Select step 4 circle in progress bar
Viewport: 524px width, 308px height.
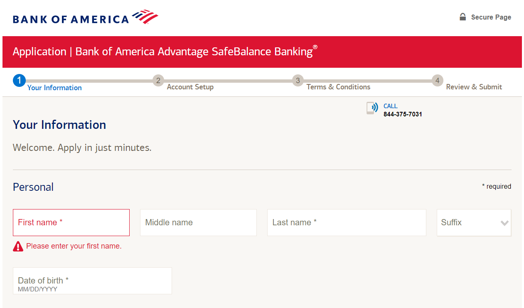point(437,80)
